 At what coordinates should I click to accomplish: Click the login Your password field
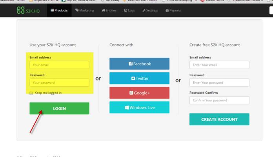pyautogui.click(x=59, y=82)
